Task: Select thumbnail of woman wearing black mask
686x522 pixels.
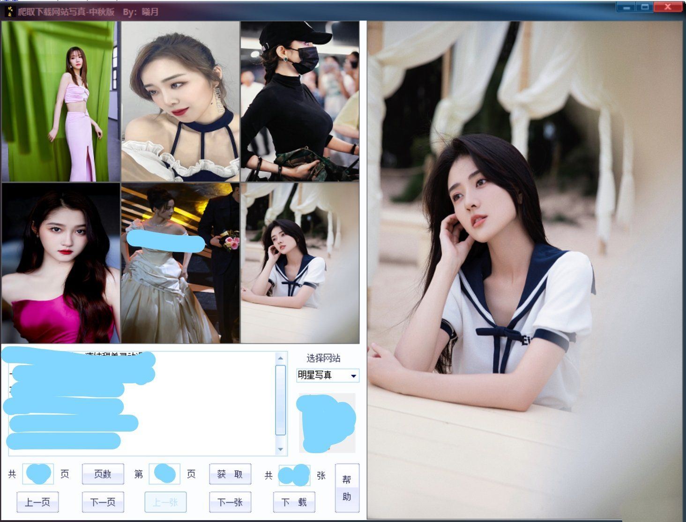Action: coord(300,102)
